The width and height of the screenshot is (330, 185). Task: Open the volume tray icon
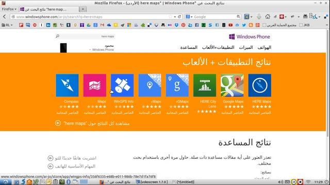pos(280,182)
